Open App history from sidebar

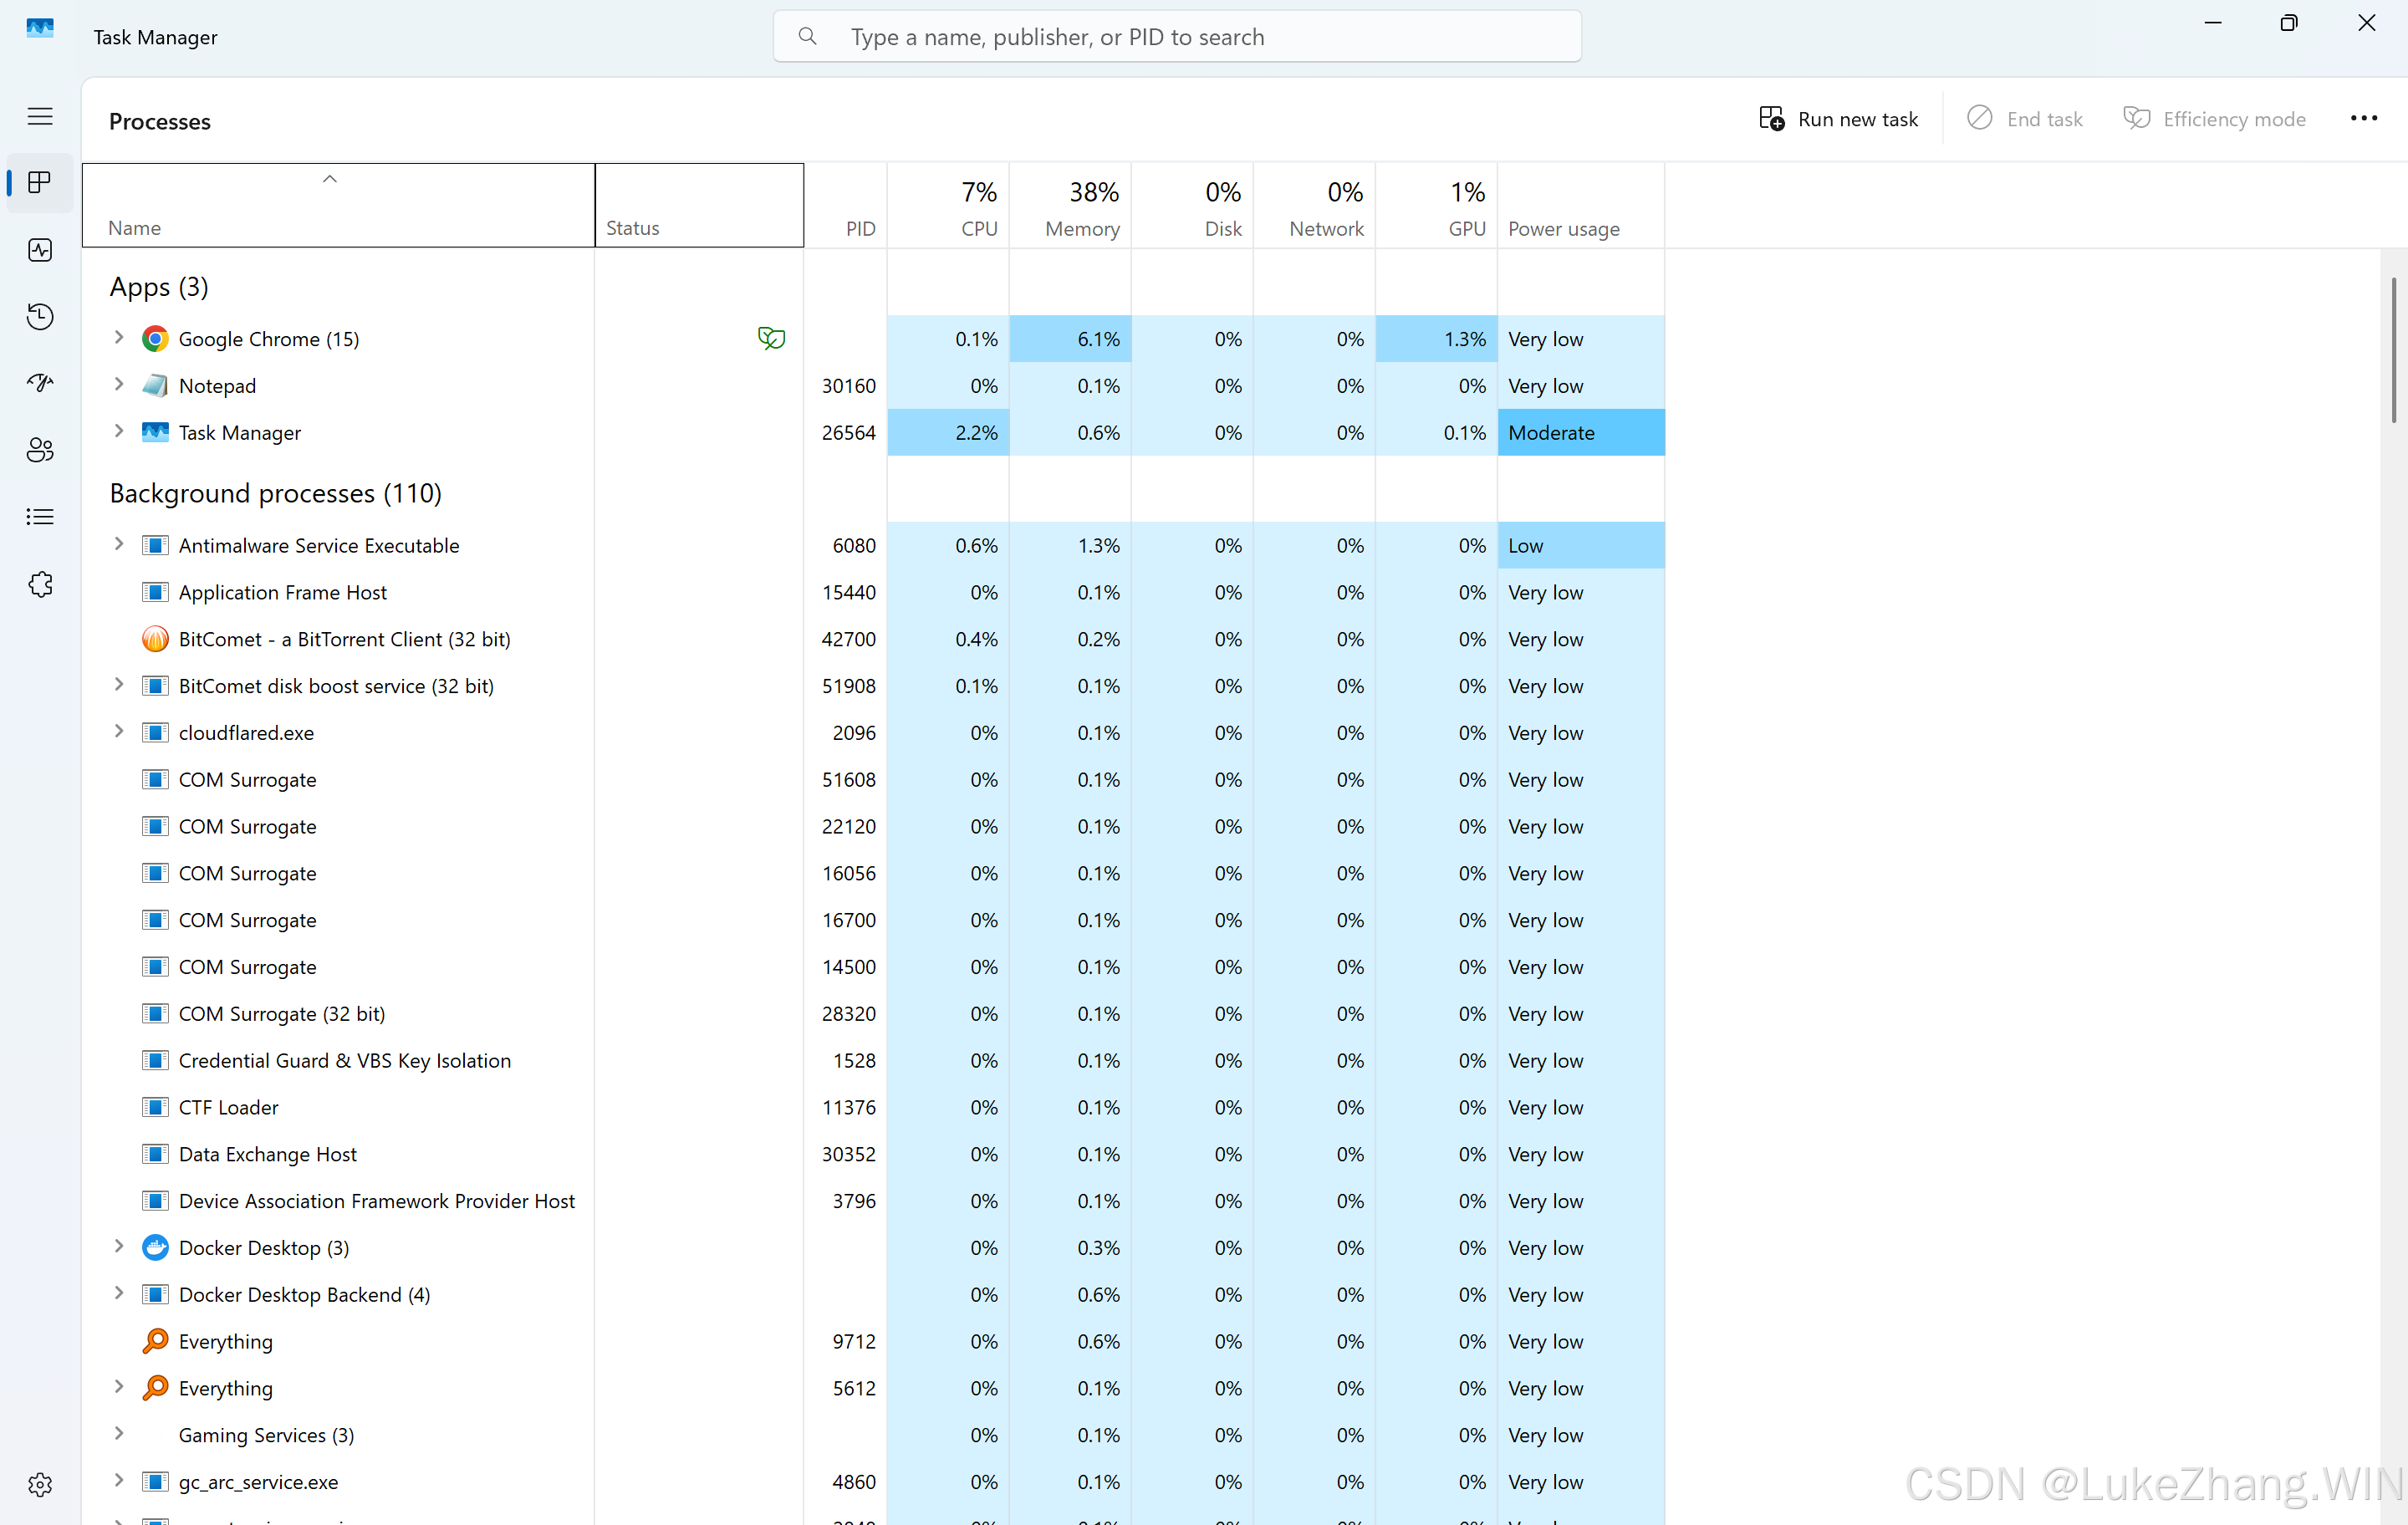40,317
